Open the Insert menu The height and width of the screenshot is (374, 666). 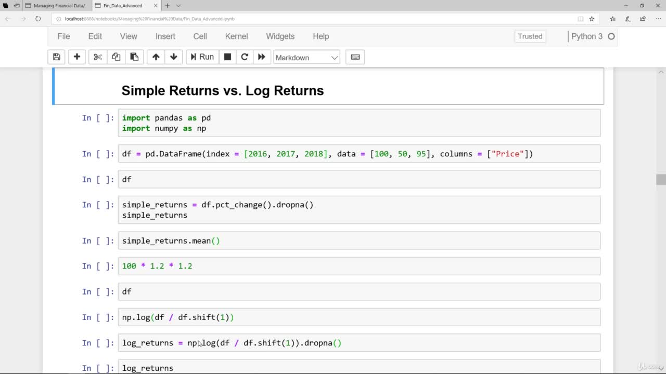coord(165,36)
